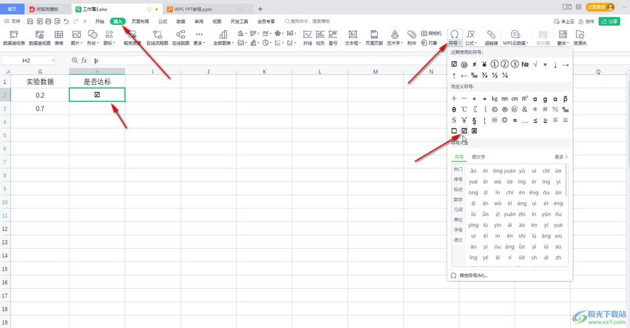Insert the ≠ symbol from recent symbols
This screenshot has height=328, width=630.
point(474,64)
